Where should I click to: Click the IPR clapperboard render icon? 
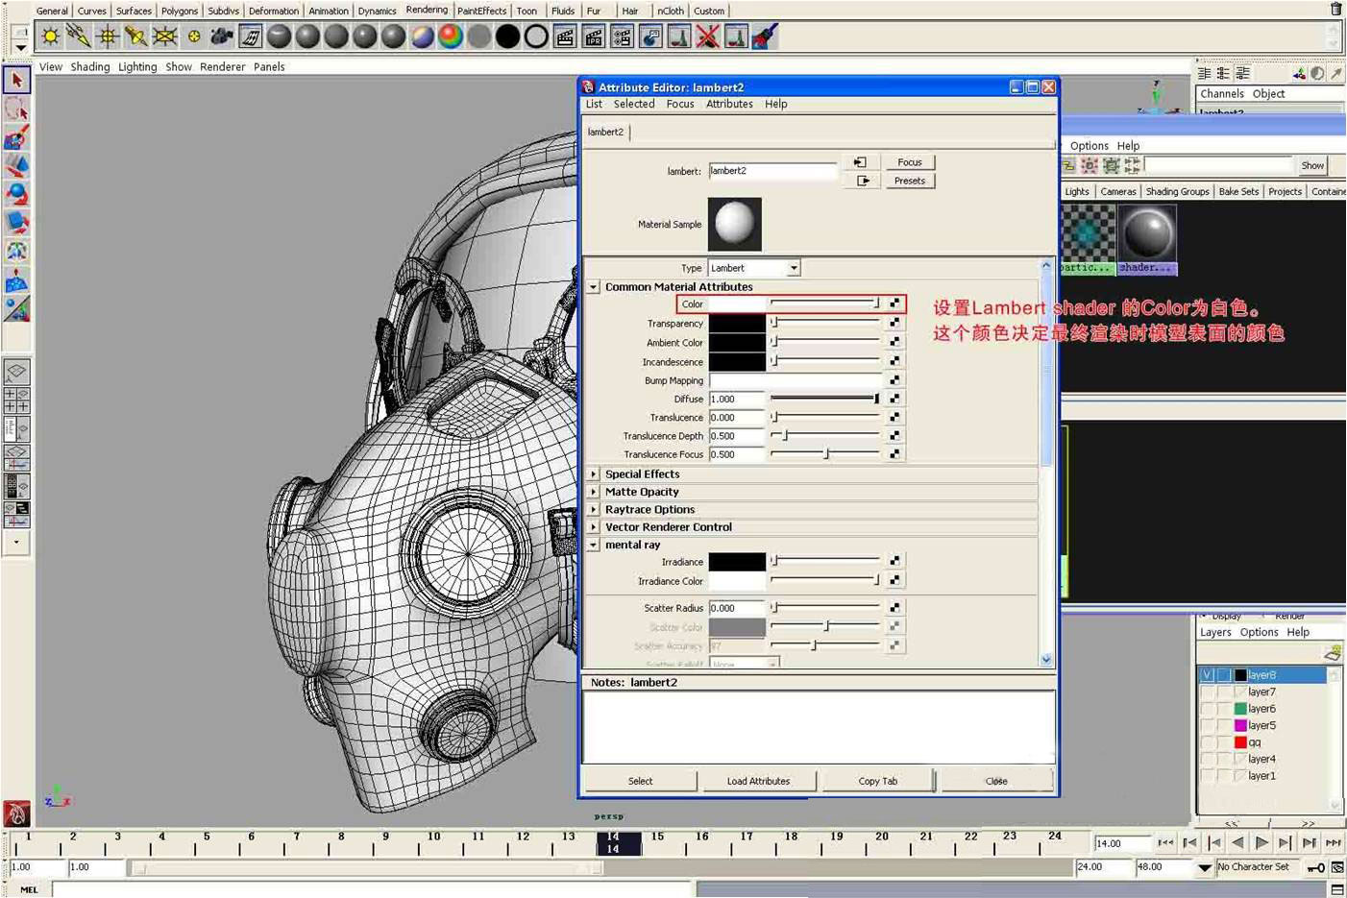594,37
